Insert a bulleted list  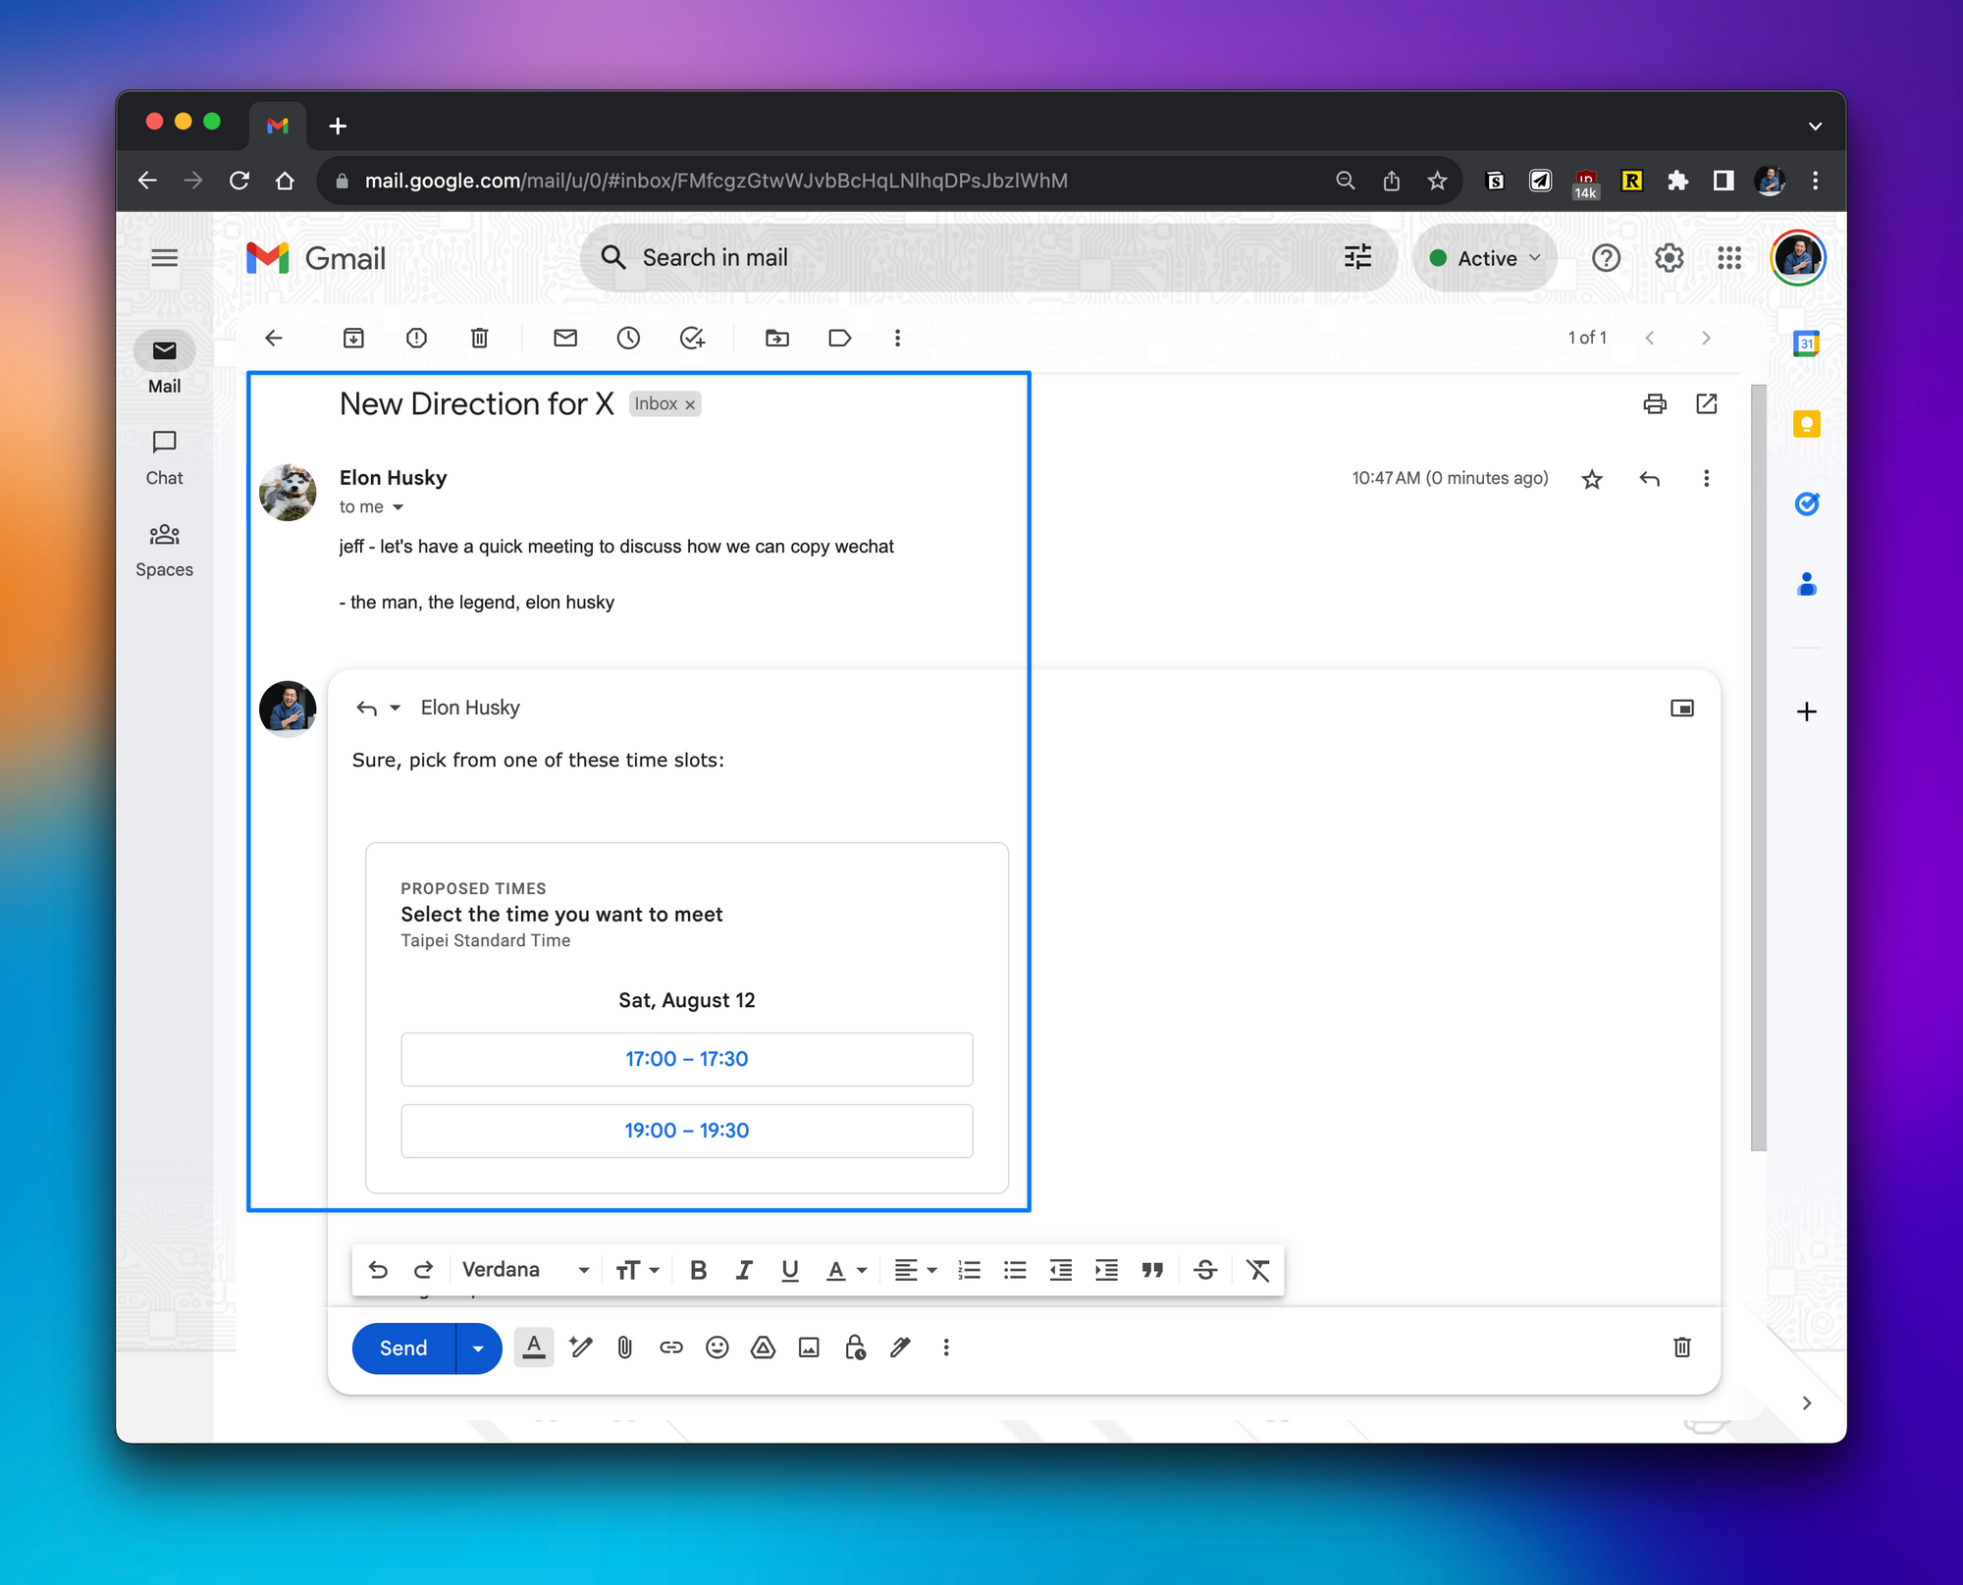pos(1015,1270)
